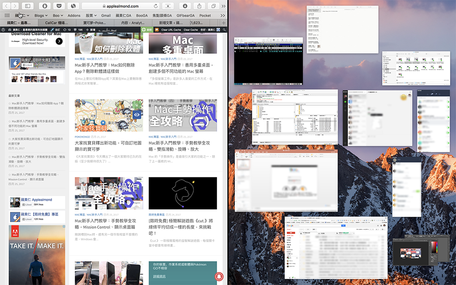This screenshot has width=456, height=285.
Task: Select the black terminal window on the desktop
Action: click(269, 62)
